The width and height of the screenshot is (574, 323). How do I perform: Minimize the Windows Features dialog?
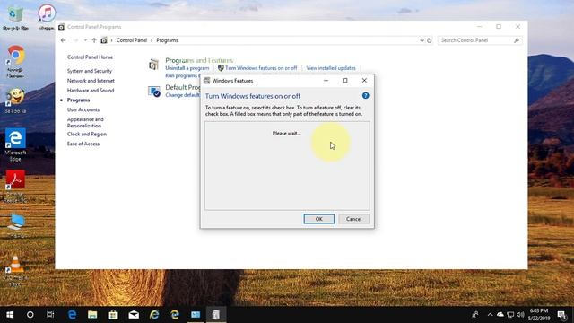(x=326, y=80)
